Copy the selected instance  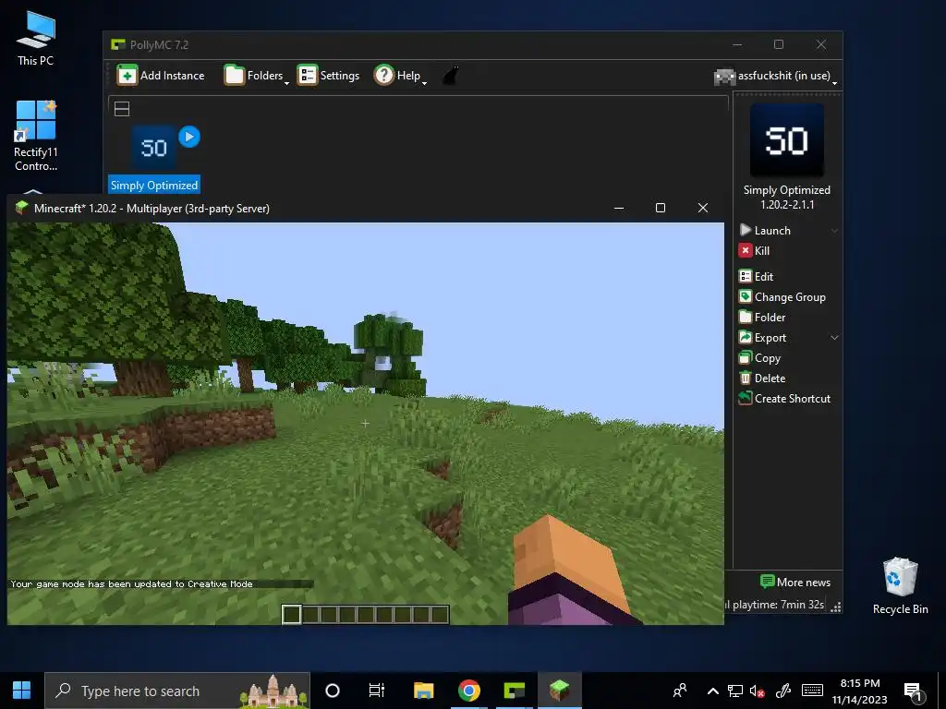tap(759, 358)
